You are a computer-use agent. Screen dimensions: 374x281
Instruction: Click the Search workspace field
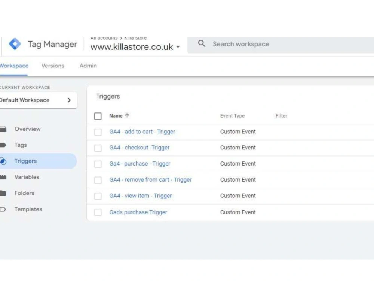(280, 44)
